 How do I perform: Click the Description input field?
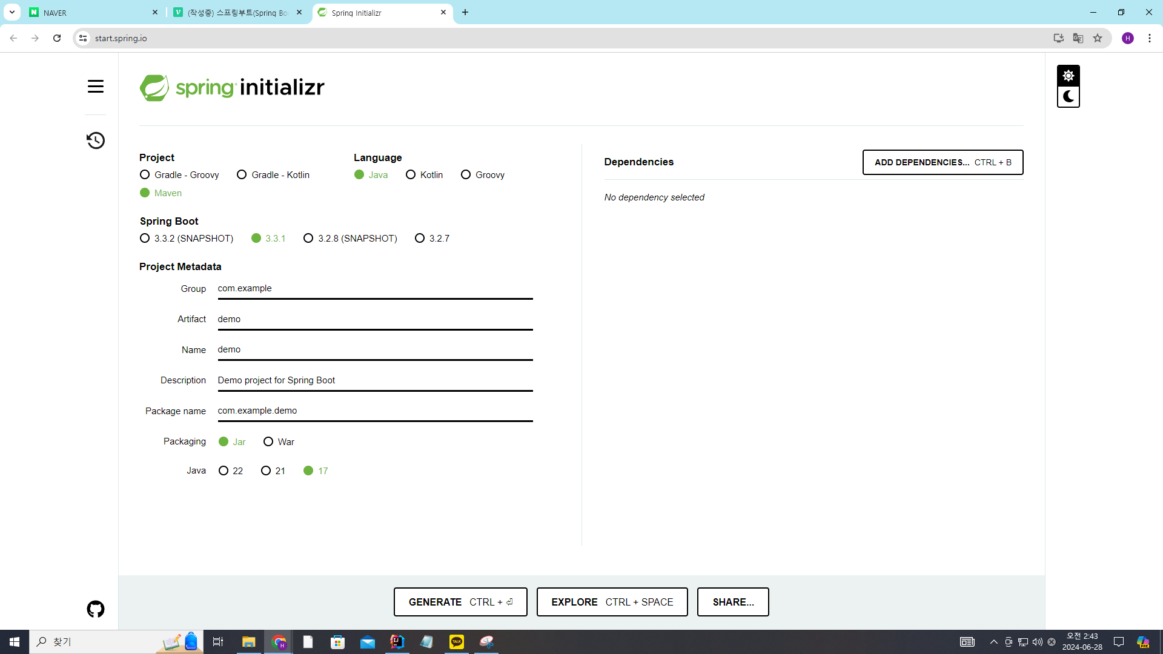(x=375, y=381)
